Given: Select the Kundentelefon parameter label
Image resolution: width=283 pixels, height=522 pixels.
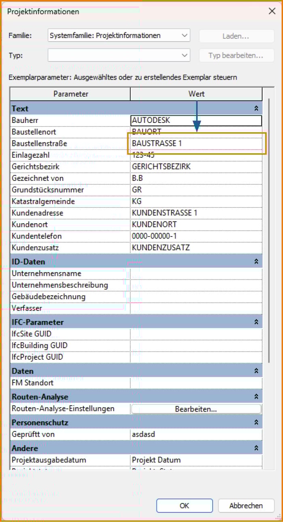Looking at the screenshot, I should [37, 236].
